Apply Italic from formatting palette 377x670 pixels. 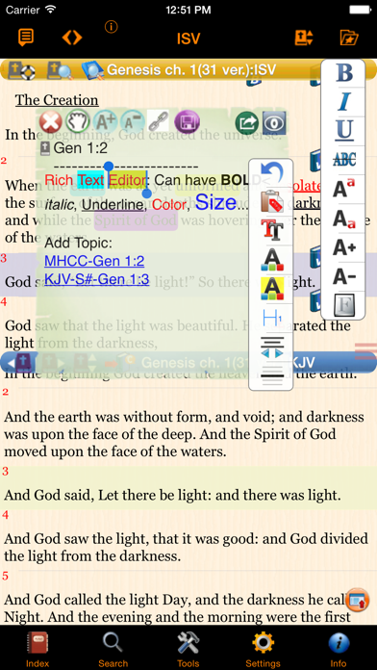click(x=343, y=102)
